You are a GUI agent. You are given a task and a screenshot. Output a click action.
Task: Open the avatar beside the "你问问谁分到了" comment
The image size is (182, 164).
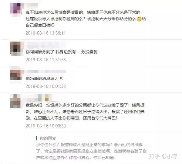16,48
